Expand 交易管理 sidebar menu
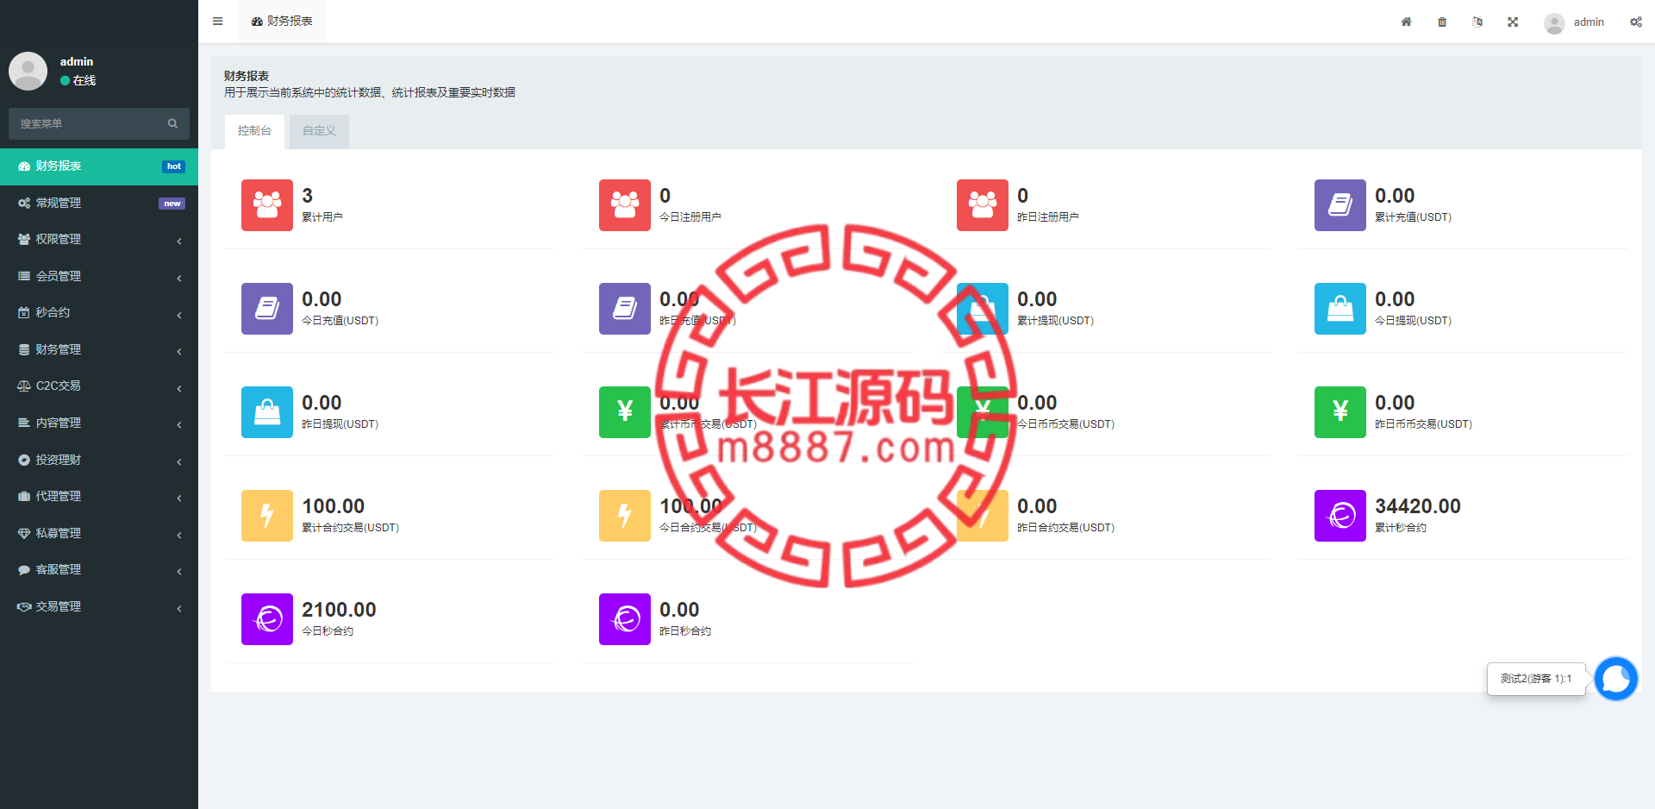This screenshot has height=809, width=1655. [x=99, y=606]
